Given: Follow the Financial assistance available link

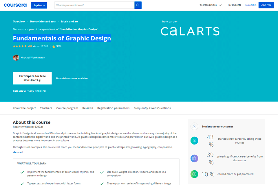Looking at the screenshot, I should pyautogui.click(x=72, y=78).
